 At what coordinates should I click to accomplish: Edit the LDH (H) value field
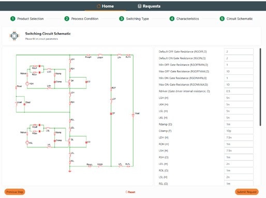[239, 138]
